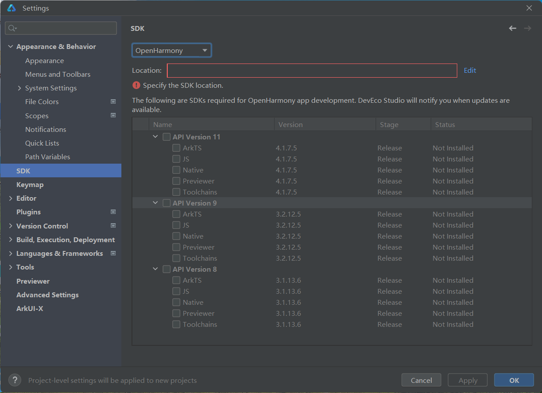Screen dimensions: 542x393
Task: Click project-level icon beside File Colors
Action: click(113, 102)
